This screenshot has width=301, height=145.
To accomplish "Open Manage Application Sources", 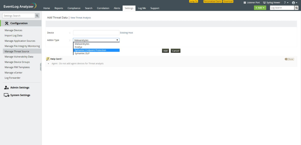I will coord(20,41).
